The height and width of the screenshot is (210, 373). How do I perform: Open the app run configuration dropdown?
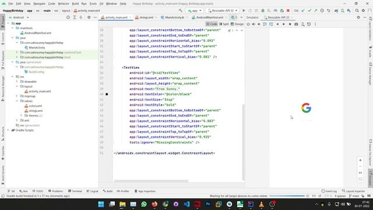tap(195, 10)
